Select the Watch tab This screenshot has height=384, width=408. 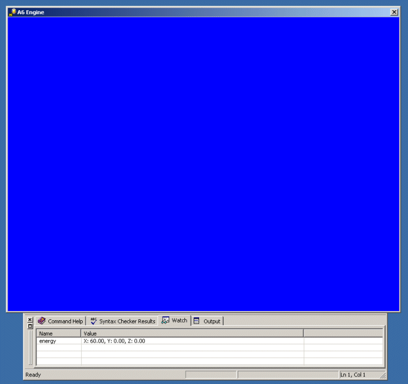click(174, 321)
